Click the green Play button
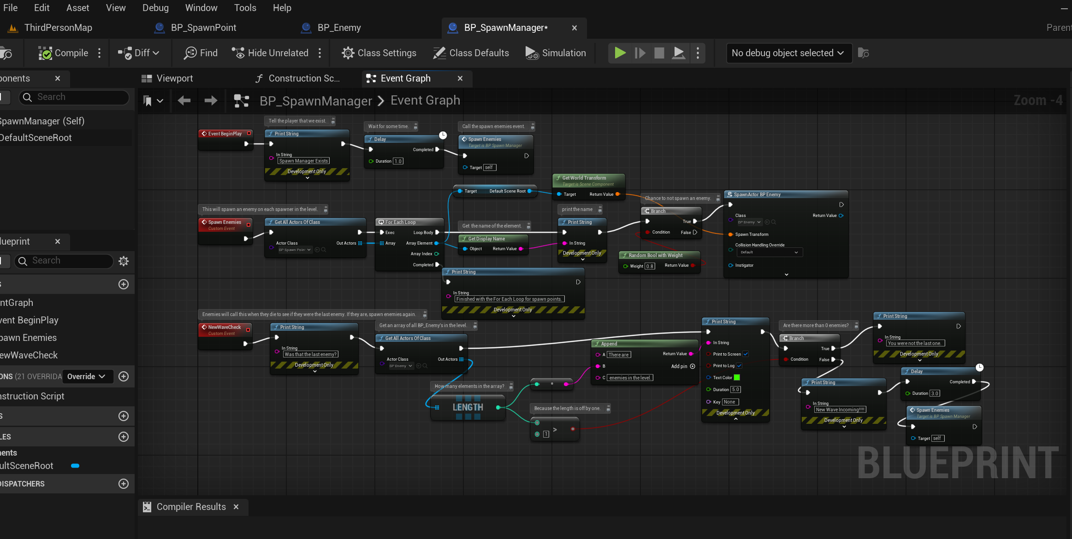The width and height of the screenshot is (1072, 539). point(620,53)
